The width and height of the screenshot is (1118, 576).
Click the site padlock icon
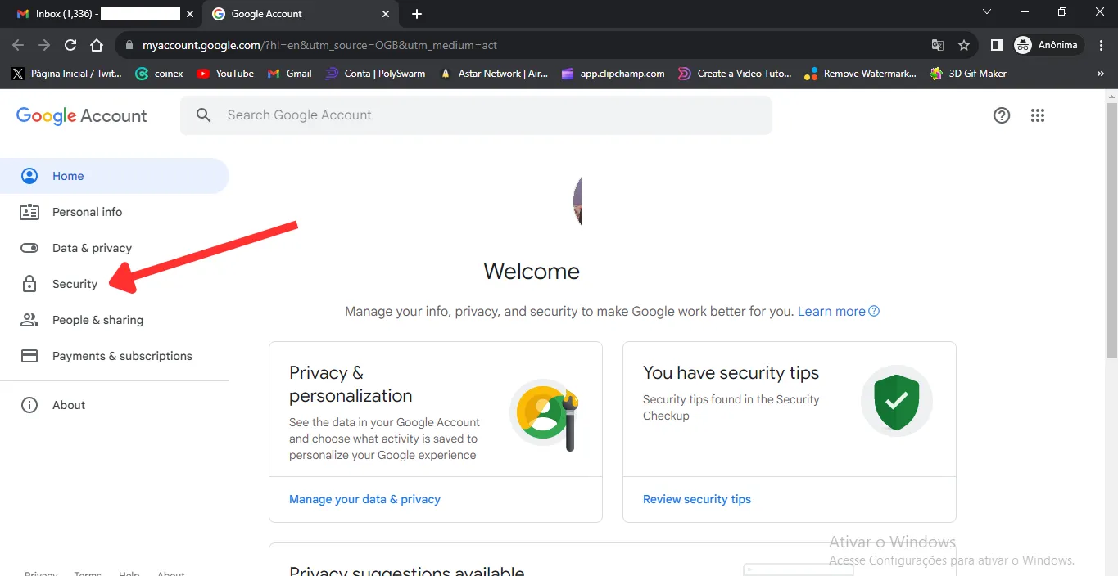tap(129, 46)
